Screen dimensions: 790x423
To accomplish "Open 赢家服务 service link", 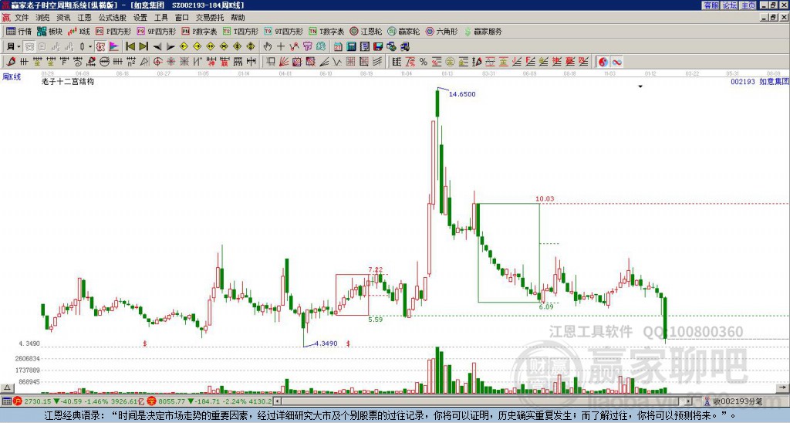I will pos(483,31).
